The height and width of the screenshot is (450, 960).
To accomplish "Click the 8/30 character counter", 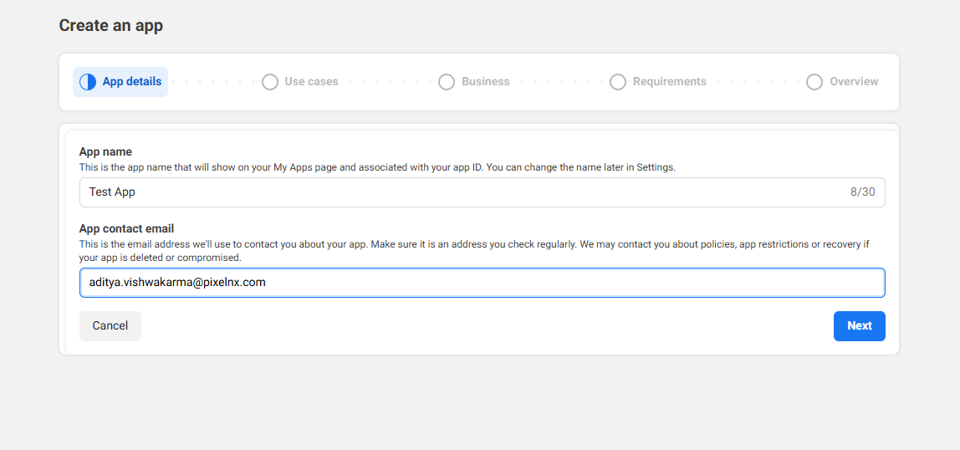I will 862,192.
